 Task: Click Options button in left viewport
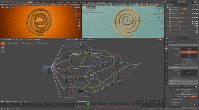(77, 8)
